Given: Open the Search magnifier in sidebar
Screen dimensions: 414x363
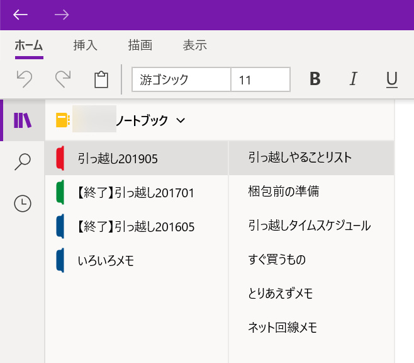Looking at the screenshot, I should pyautogui.click(x=23, y=161).
